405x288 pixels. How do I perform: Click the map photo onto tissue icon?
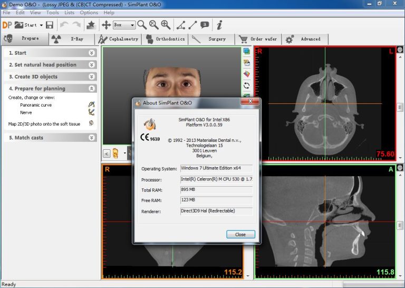pos(91,123)
